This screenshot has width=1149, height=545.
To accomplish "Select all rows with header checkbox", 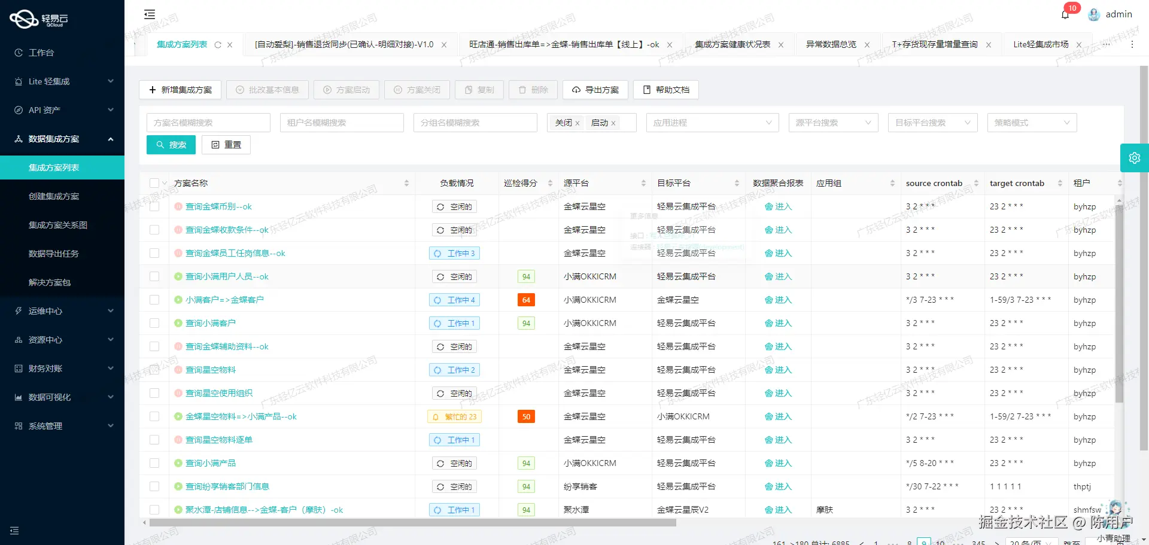I will [x=154, y=183].
